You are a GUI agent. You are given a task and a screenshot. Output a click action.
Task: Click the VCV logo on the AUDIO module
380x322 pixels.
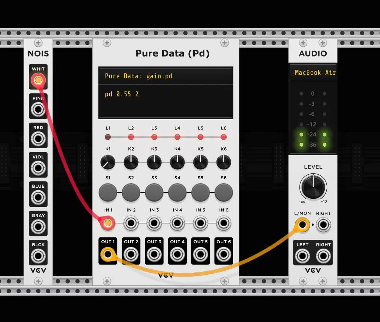[x=313, y=270]
